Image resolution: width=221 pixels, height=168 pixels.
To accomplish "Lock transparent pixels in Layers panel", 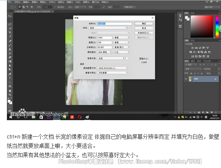I will 191,73.
